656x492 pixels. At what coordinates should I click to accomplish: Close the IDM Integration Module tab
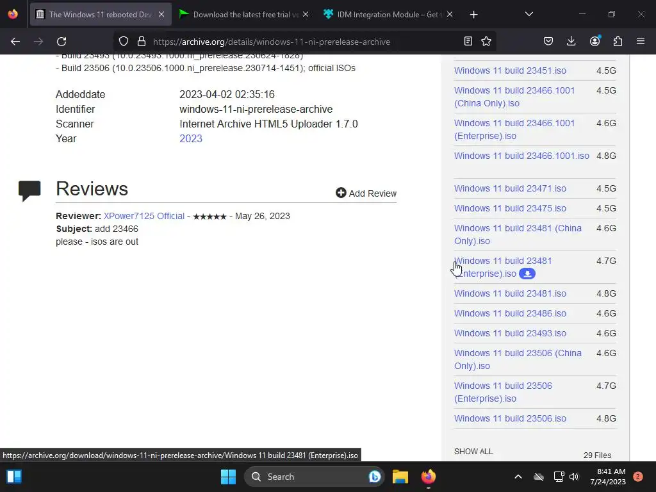450,15
